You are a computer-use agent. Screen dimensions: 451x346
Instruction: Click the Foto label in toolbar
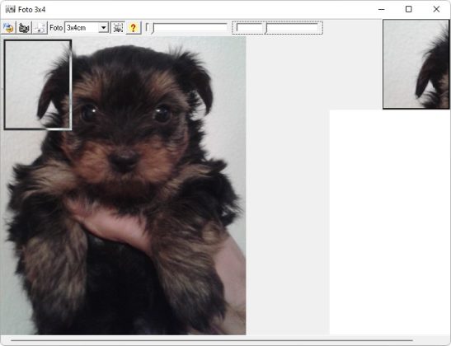[56, 28]
